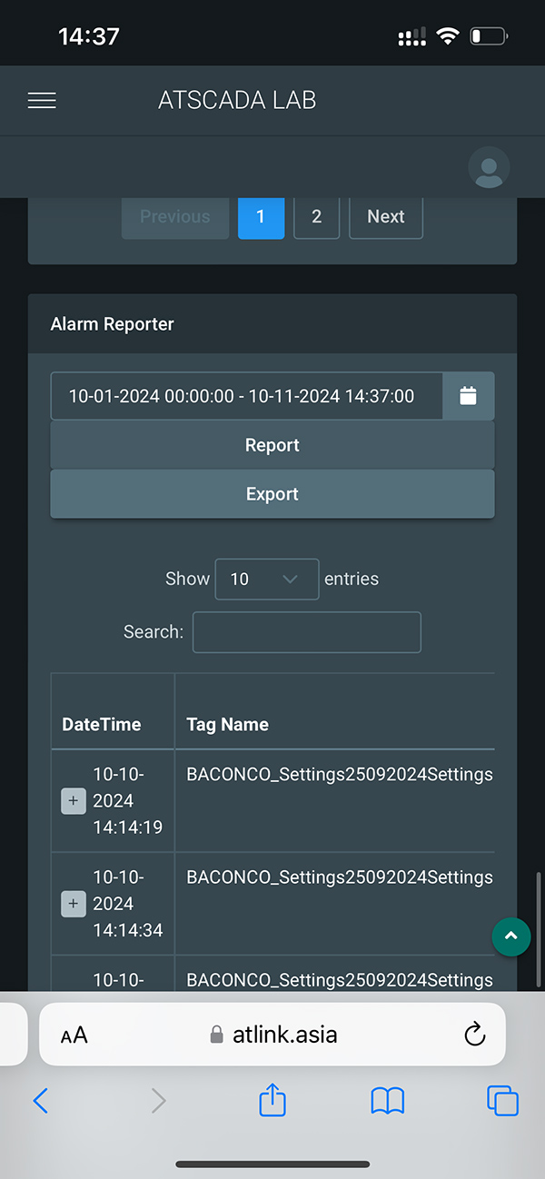
Task: Expand the 14:14:34 alarm row
Action: point(74,904)
